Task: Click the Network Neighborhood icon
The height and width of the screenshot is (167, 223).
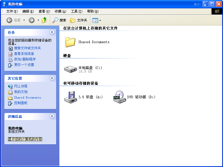Action: pos(10,87)
